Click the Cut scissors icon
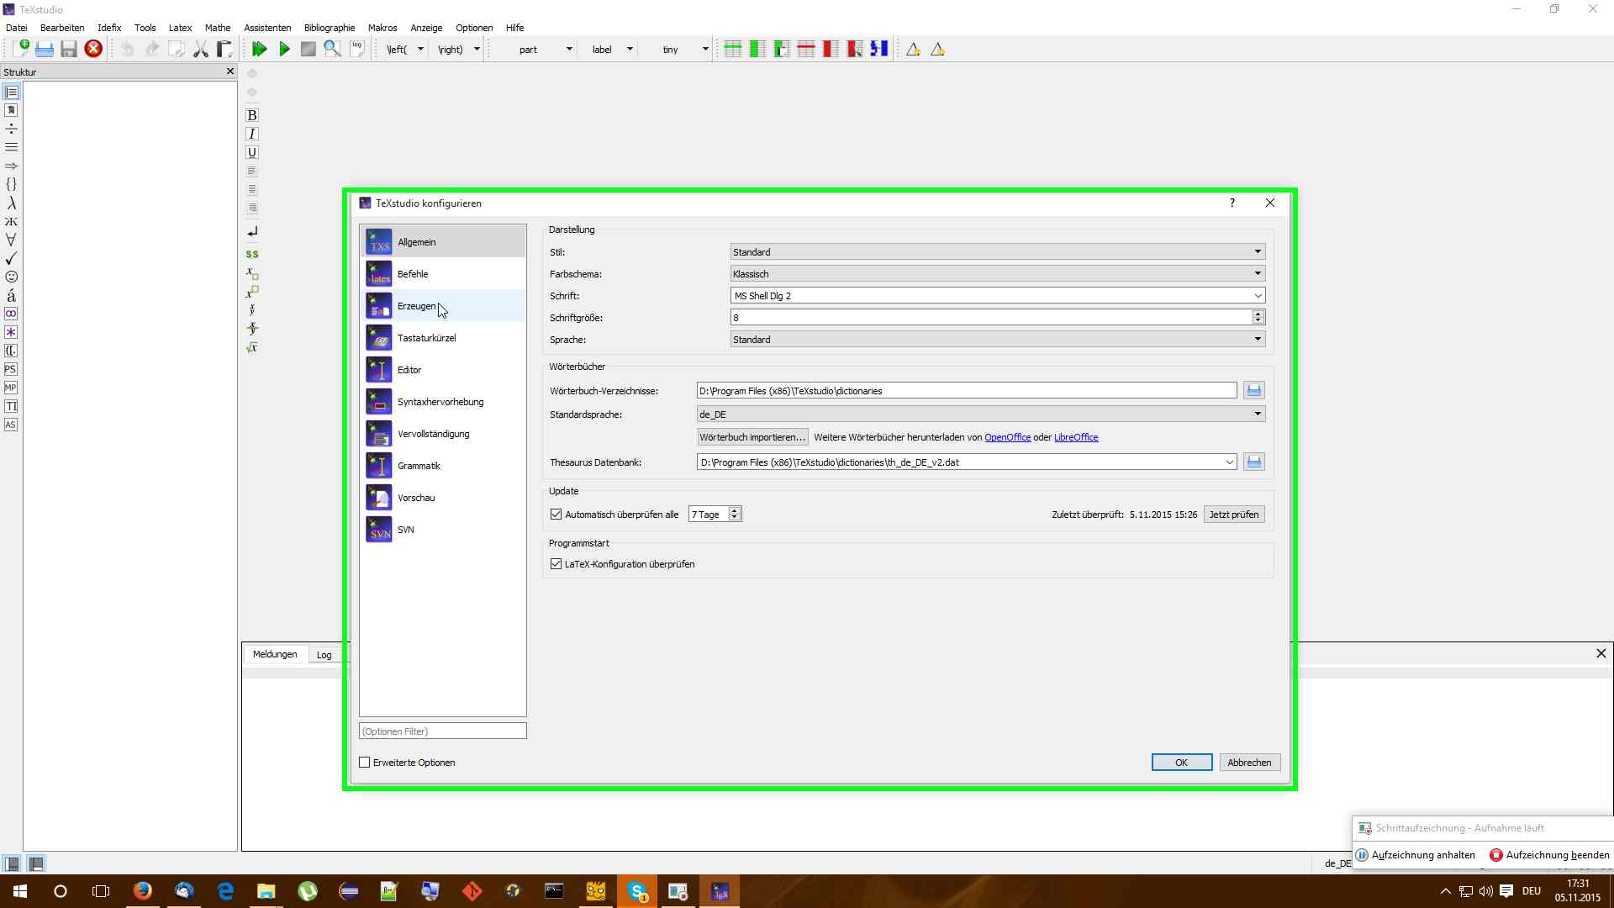1614x908 pixels. pos(200,49)
